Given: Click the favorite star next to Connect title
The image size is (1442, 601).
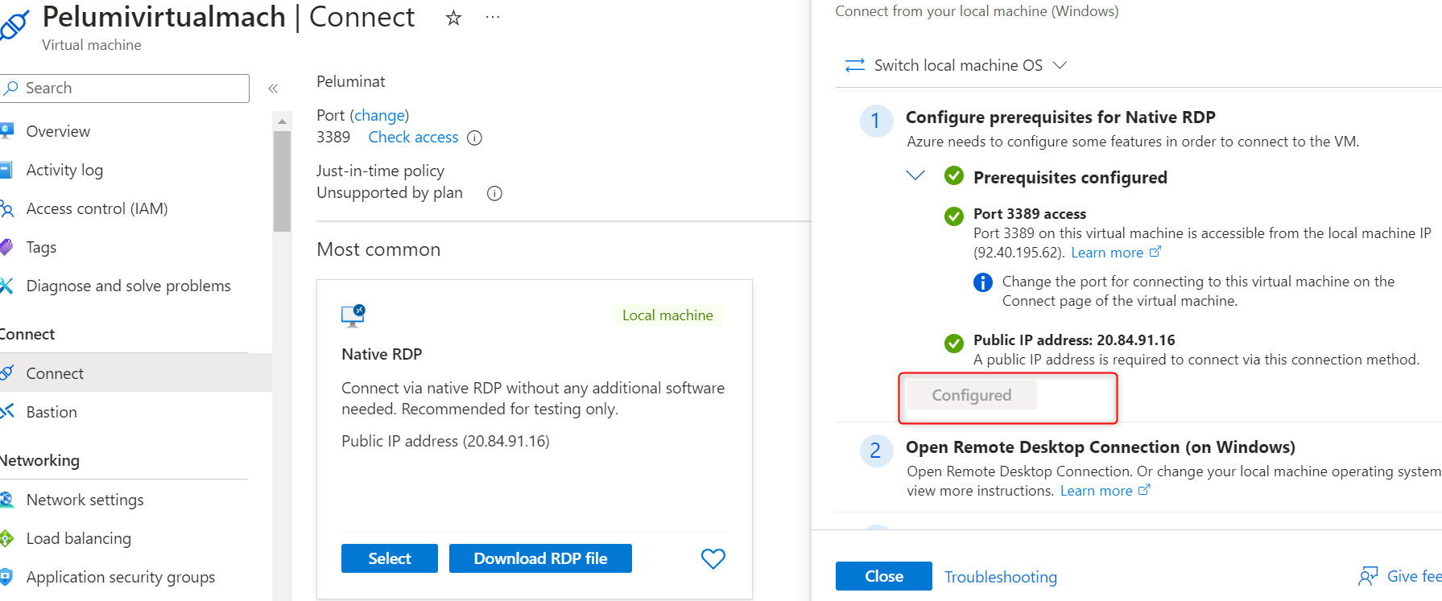Looking at the screenshot, I should coord(453,18).
